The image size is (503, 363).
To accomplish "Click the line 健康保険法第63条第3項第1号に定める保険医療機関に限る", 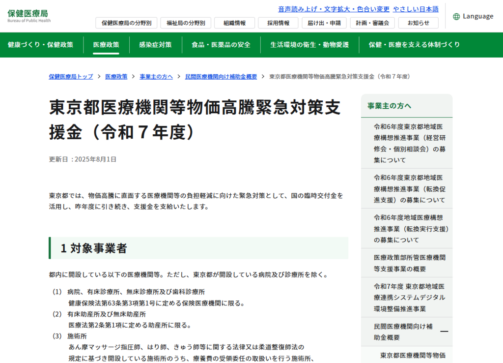I will (157, 303).
